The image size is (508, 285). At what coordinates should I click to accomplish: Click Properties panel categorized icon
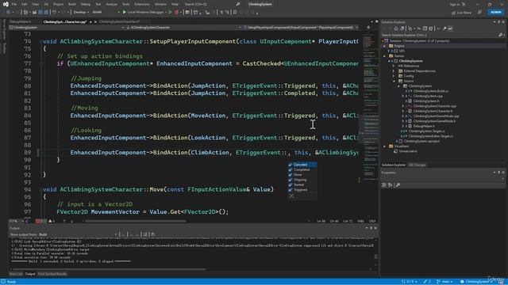coord(384,184)
